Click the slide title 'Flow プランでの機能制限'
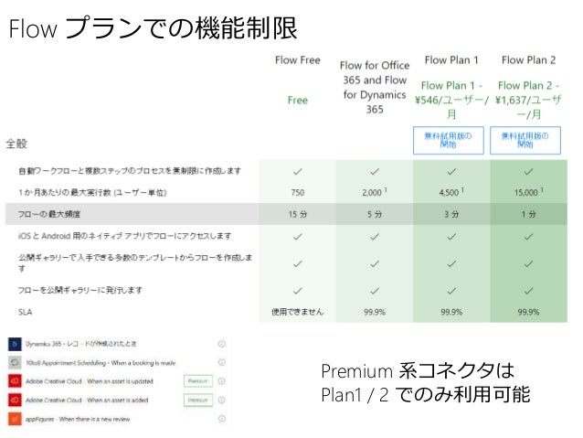This screenshot has height=438, width=583. pyautogui.click(x=153, y=28)
